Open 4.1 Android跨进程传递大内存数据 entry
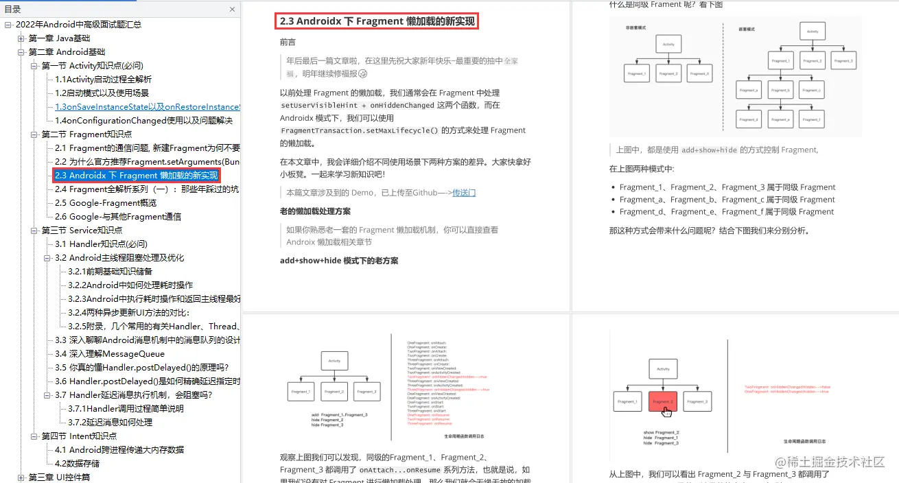899x483 pixels. [x=119, y=450]
